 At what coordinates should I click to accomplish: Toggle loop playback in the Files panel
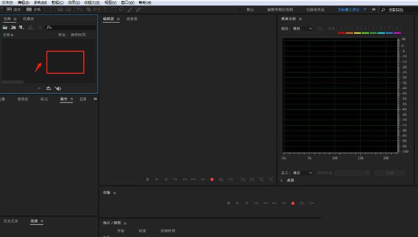[49, 88]
